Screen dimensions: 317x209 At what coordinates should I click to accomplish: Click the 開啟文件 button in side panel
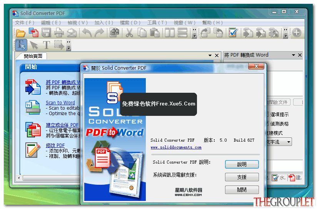(x=279, y=102)
